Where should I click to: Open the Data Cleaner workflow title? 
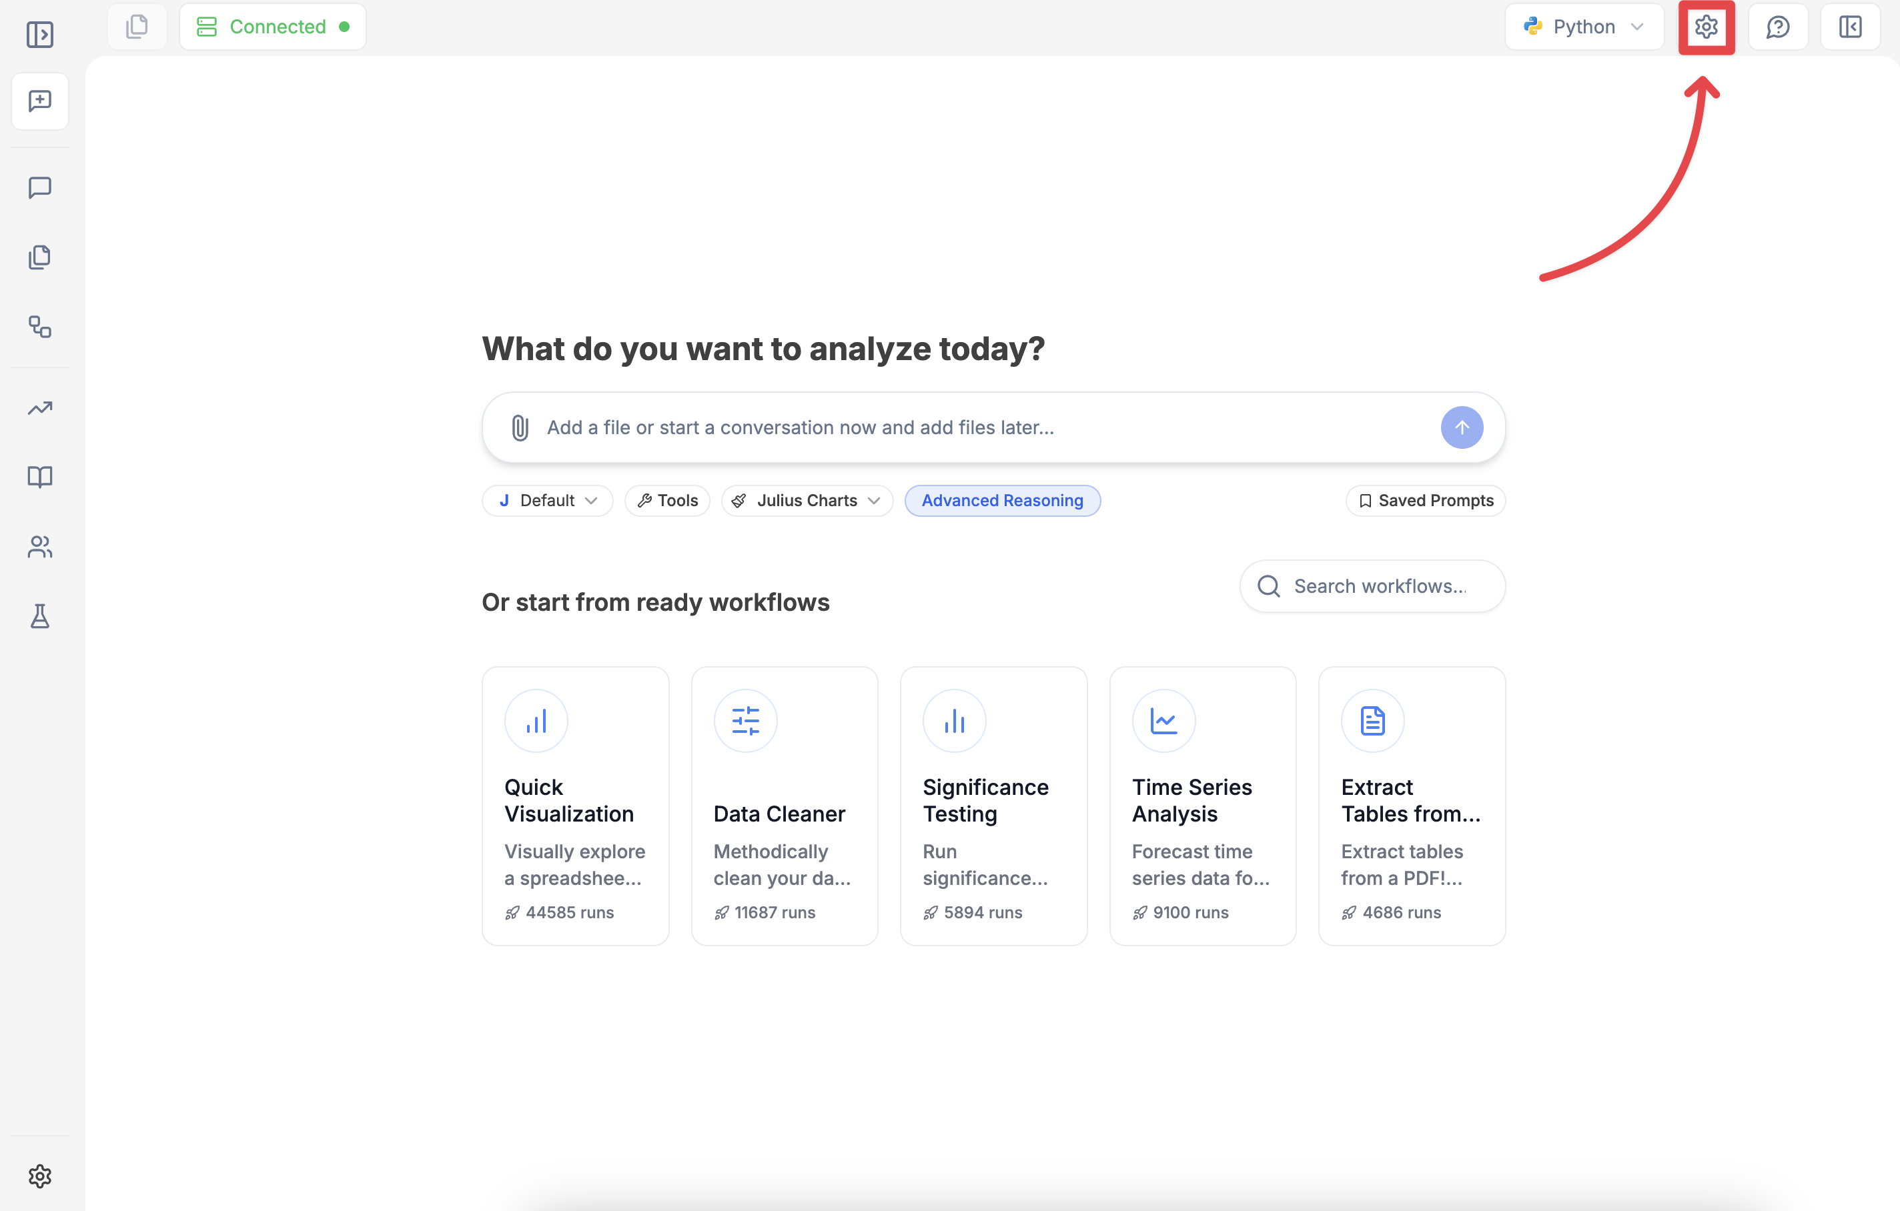point(779,814)
